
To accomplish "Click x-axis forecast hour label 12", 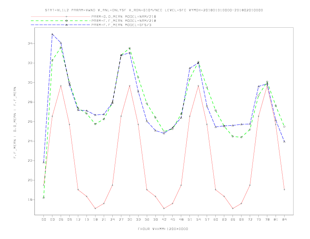I will tap(78, 219).
